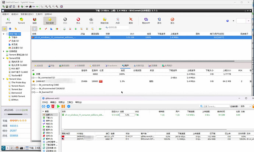Click the orange lock icon in qBittorrent
This screenshot has height=152, width=254.
coord(253,106)
